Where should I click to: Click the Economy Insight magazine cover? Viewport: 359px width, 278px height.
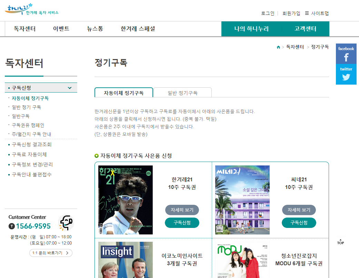point(126,260)
